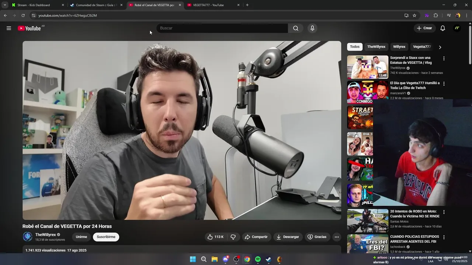The width and height of the screenshot is (472, 265).
Task: Open options for CUANDO POLICIAS ESTUPIDOS video
Action: pos(444,237)
